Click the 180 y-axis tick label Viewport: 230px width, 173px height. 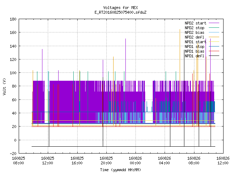click(13, 19)
